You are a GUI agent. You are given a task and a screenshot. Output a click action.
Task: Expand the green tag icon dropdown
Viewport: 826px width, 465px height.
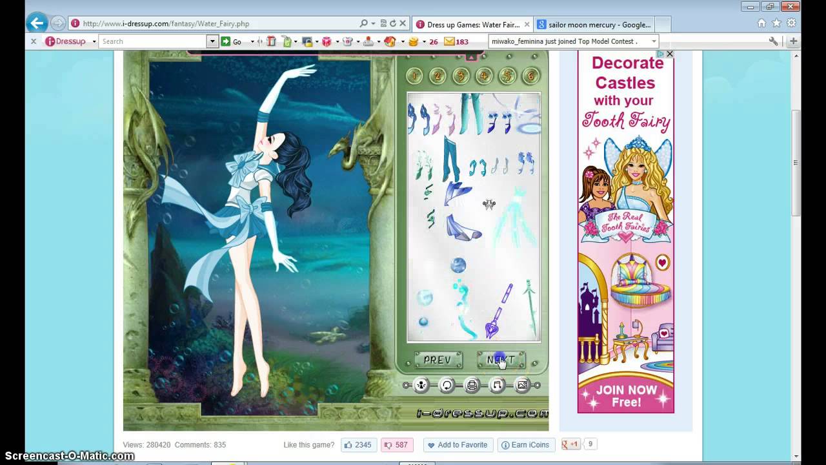pyautogui.click(x=296, y=41)
